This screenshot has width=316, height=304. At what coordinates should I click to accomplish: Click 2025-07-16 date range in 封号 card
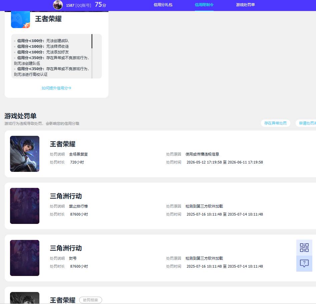point(225,266)
